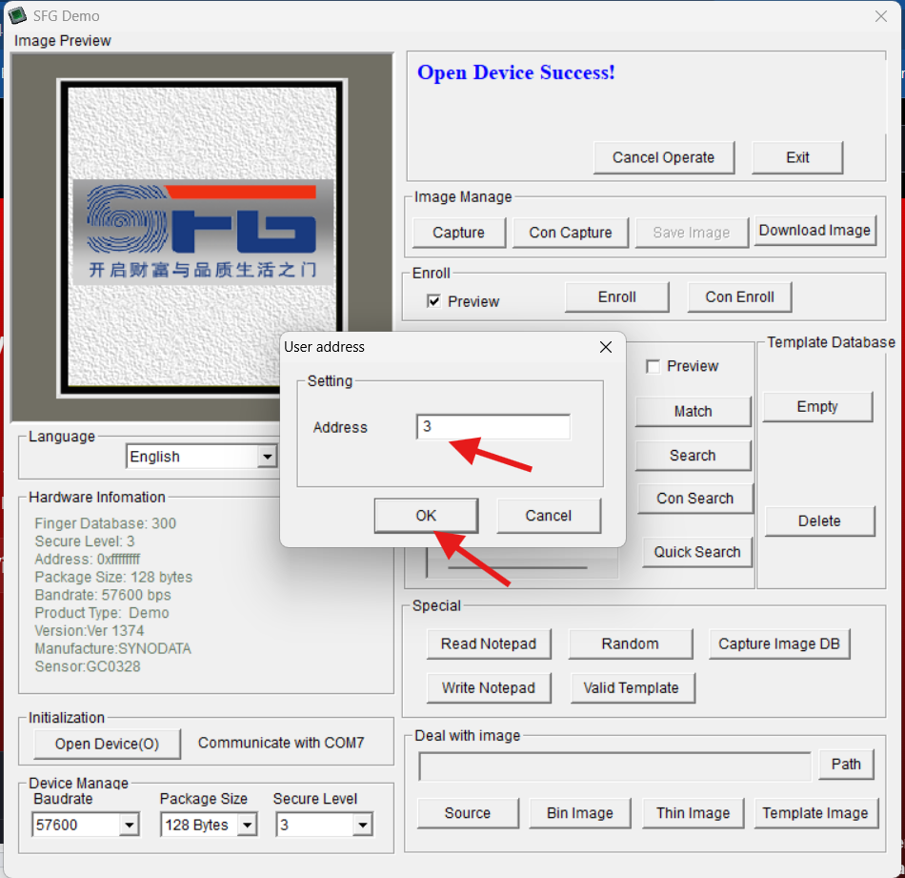Enable the Match section Preview checkbox
The height and width of the screenshot is (878, 905).
pos(653,366)
